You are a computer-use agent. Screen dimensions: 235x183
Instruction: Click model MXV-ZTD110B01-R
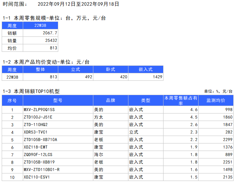(42, 170)
